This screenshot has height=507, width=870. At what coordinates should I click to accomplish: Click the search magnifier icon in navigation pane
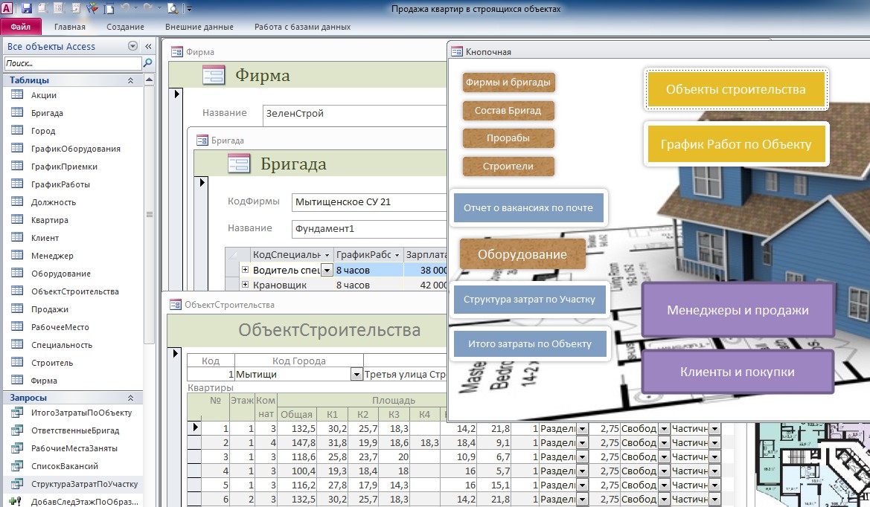pos(147,63)
